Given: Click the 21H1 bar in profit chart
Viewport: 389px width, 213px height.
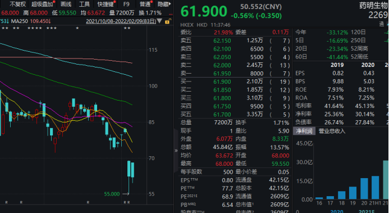Looking at the screenshot, I should [x=376, y=188].
